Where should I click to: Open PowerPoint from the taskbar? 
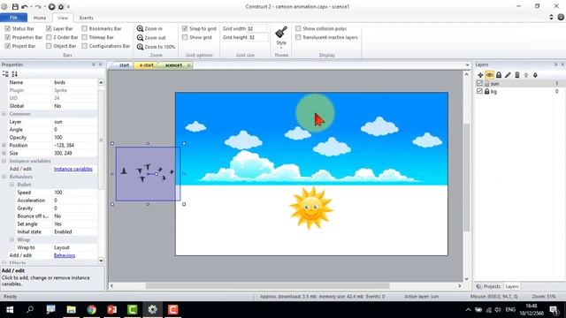pos(112,309)
